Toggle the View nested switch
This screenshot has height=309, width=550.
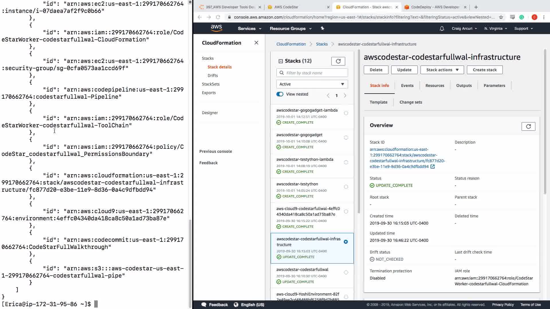tap(280, 94)
